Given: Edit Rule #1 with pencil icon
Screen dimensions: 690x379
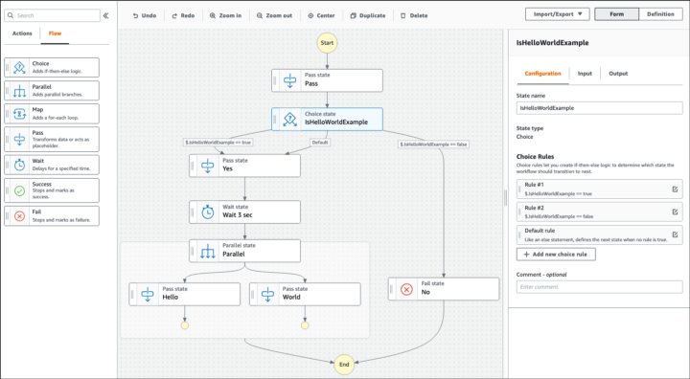Looking at the screenshot, I should pyautogui.click(x=675, y=189).
